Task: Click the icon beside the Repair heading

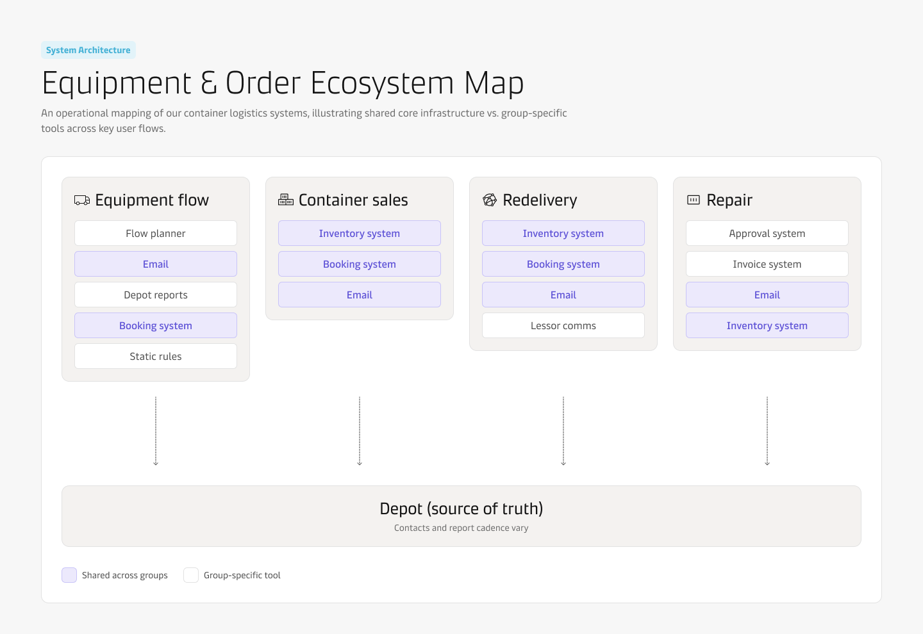Action: point(694,200)
